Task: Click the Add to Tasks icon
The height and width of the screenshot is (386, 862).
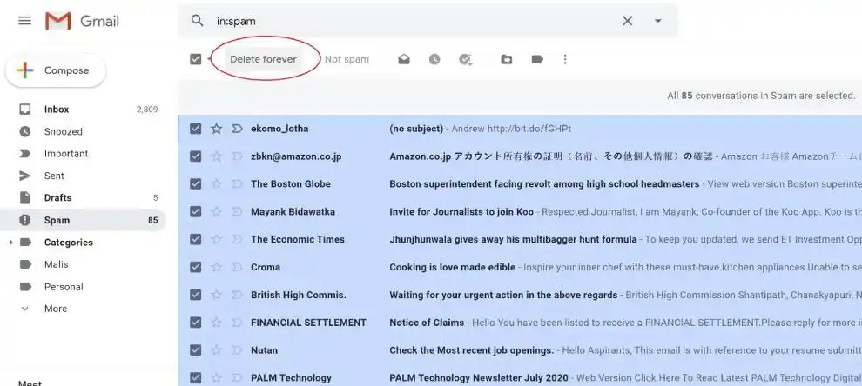Action: [x=466, y=59]
